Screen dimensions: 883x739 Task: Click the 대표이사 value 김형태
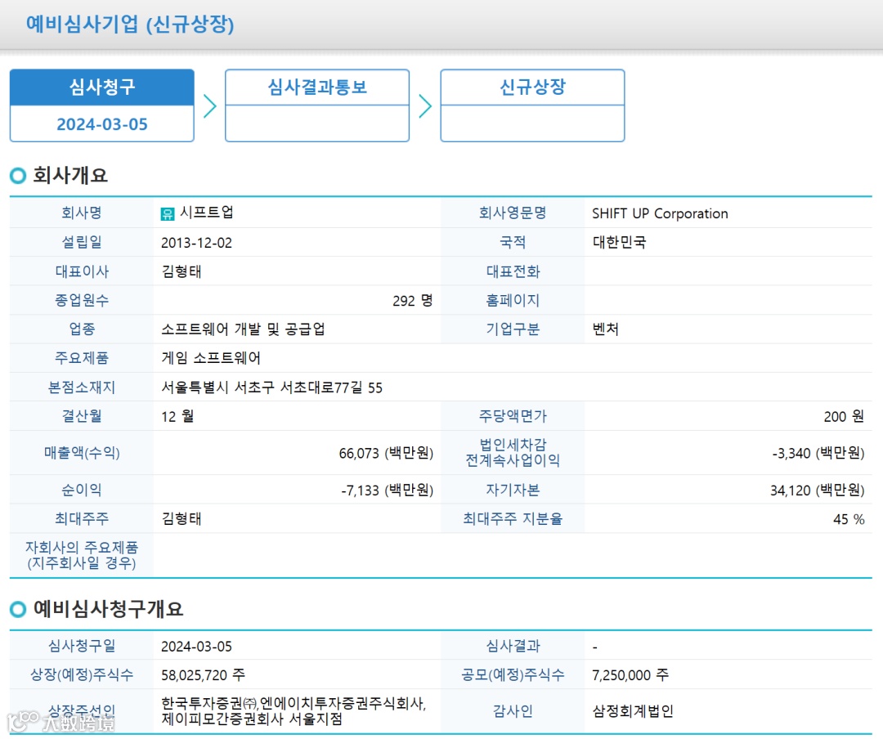coord(182,271)
